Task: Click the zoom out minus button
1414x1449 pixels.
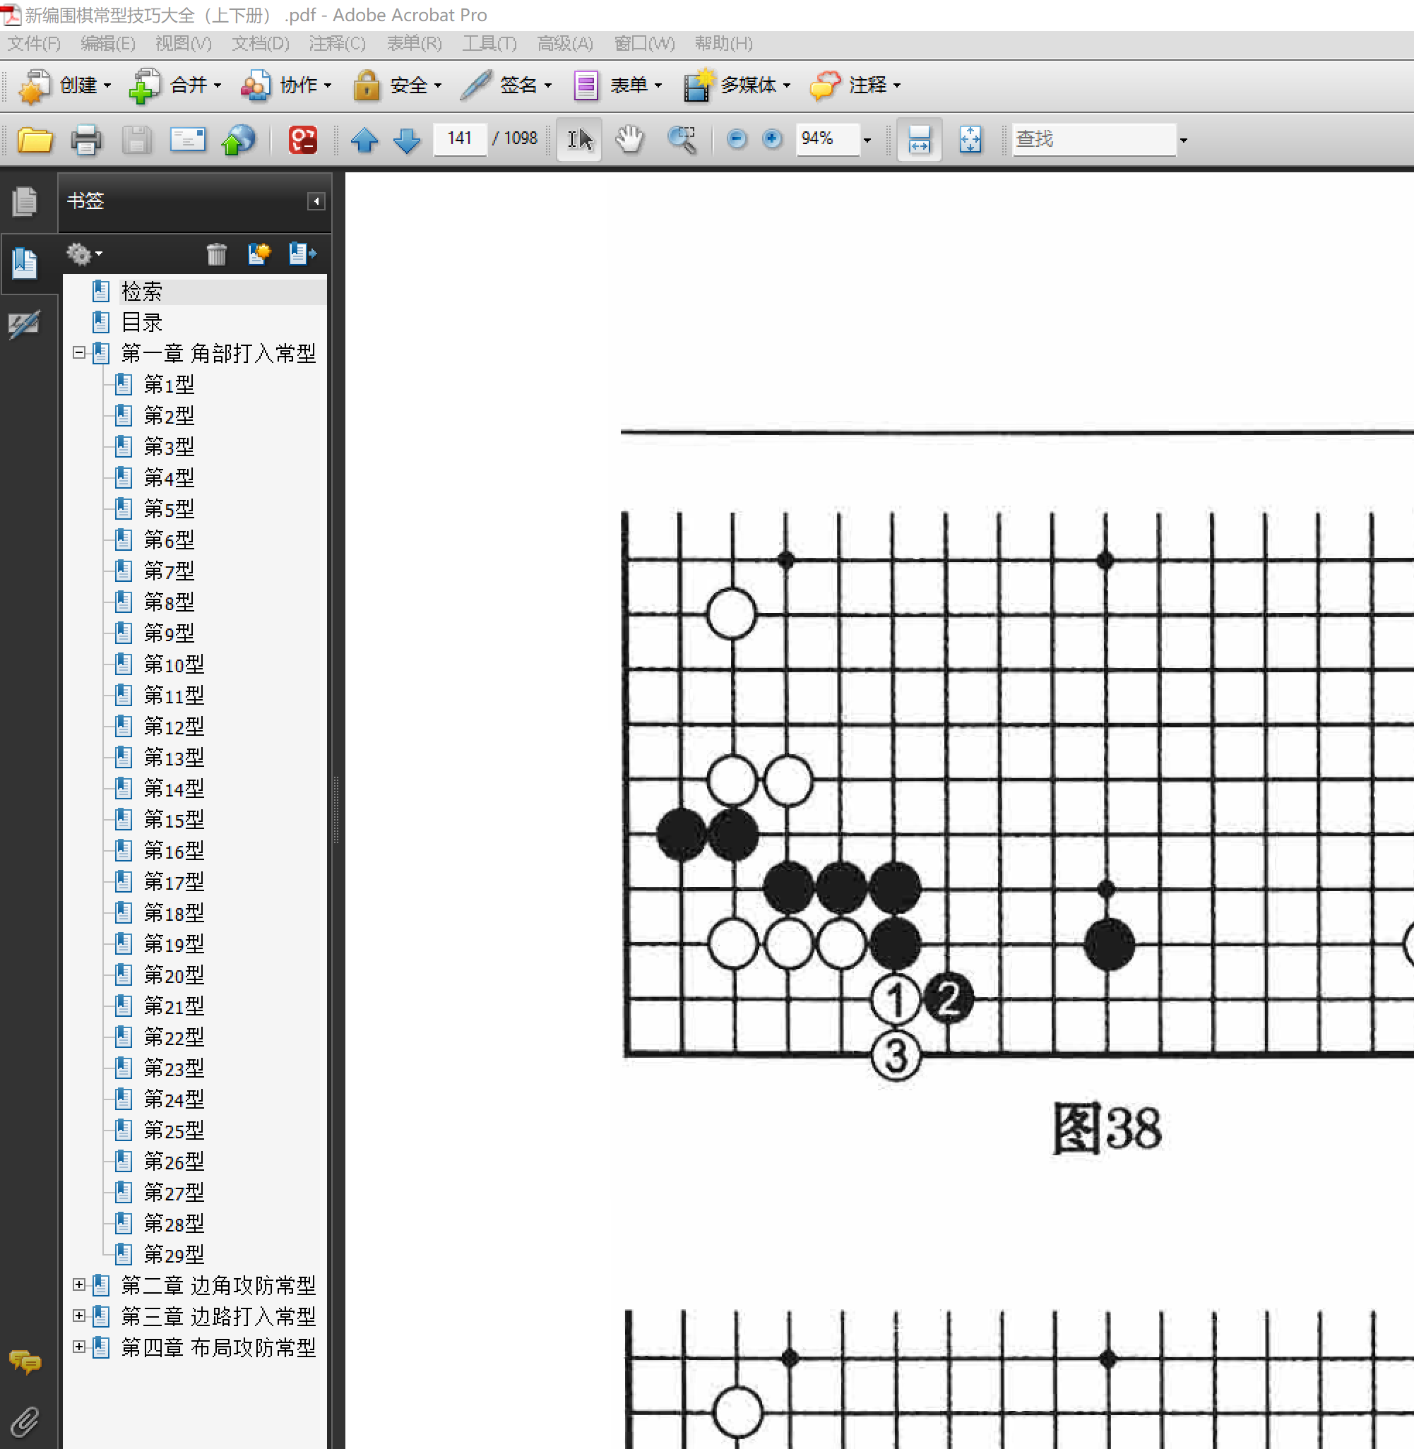Action: point(736,139)
